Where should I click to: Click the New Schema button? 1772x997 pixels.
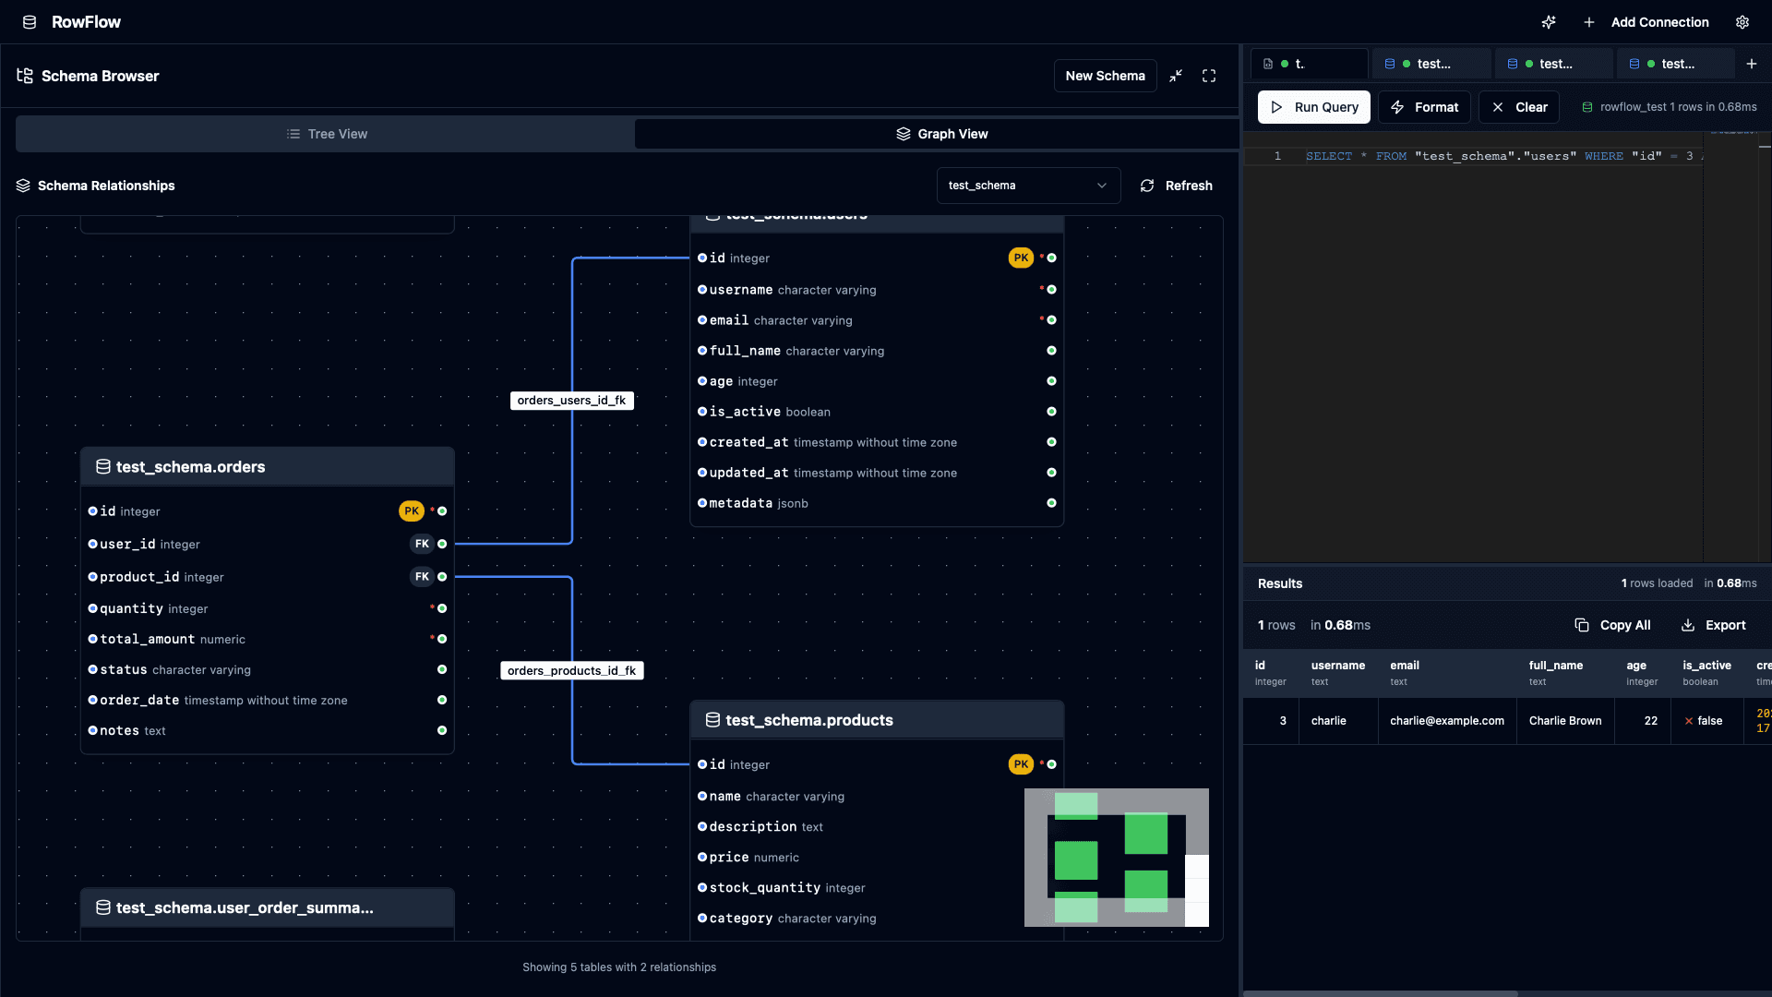coord(1105,76)
